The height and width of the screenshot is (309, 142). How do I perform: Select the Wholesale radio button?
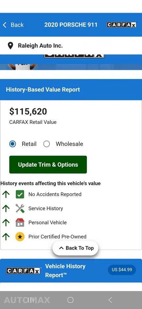(46, 144)
